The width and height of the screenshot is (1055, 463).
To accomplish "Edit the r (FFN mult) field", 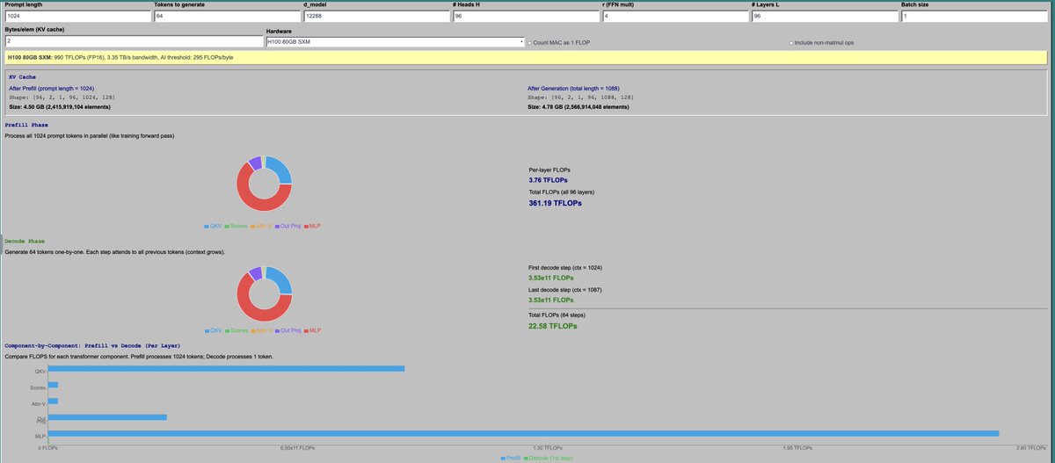I will click(x=675, y=16).
